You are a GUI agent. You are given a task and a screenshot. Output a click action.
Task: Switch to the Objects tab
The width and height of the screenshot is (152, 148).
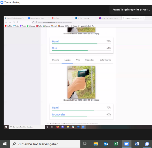point(56,60)
